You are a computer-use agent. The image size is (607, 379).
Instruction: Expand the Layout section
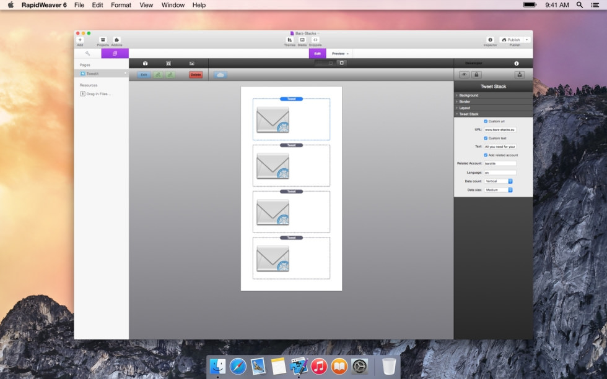point(493,108)
